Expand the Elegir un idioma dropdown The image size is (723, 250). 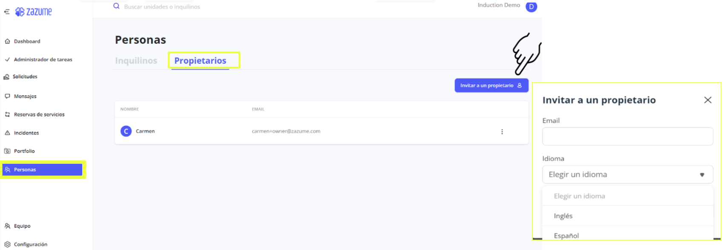point(627,174)
